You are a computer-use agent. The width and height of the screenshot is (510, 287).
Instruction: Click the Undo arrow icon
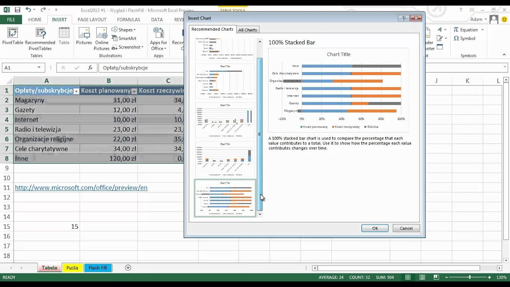click(28, 10)
